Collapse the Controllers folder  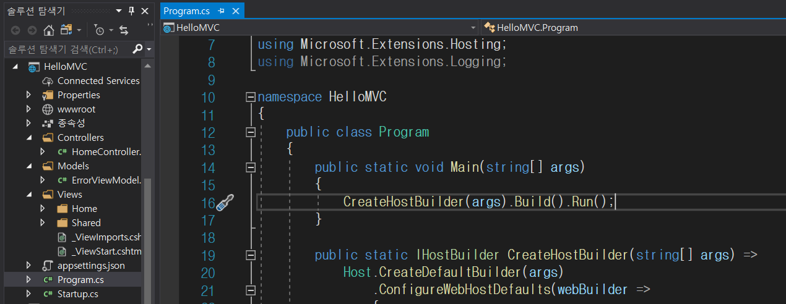pos(28,137)
